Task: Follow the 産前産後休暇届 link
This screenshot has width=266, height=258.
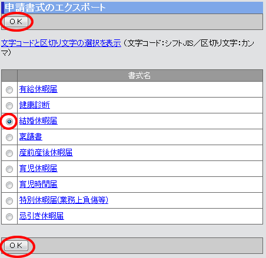Action: 46,153
